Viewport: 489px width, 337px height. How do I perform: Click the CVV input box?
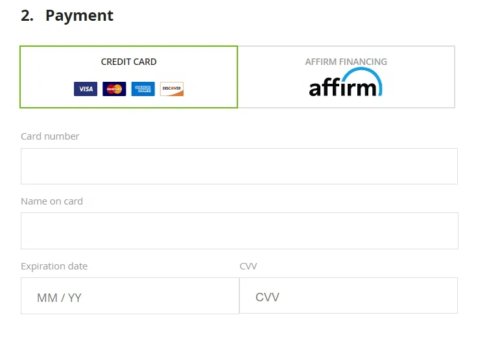click(x=348, y=296)
